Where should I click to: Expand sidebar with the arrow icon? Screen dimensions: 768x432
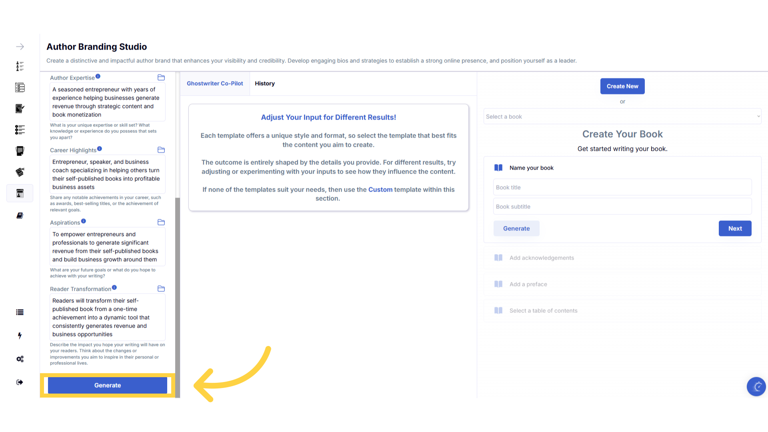point(20,47)
